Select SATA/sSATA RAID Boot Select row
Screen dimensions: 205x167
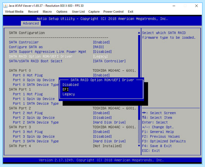[x=36, y=61]
